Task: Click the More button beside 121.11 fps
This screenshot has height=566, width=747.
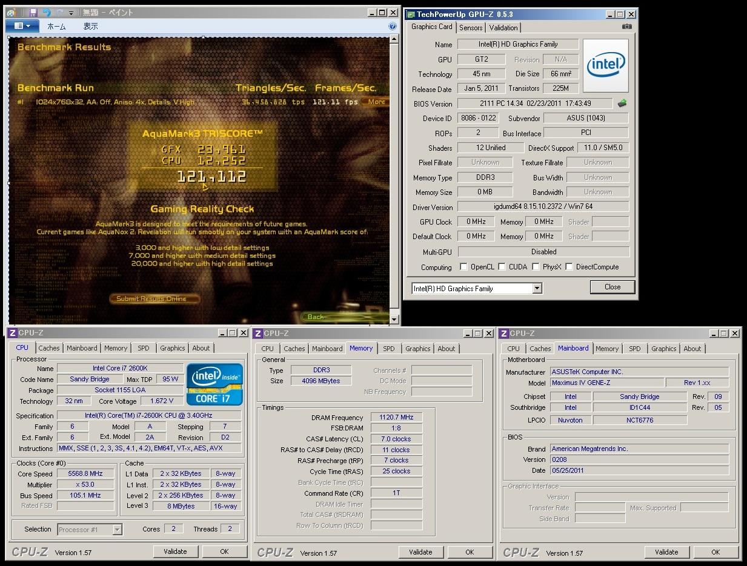Action: [376, 102]
